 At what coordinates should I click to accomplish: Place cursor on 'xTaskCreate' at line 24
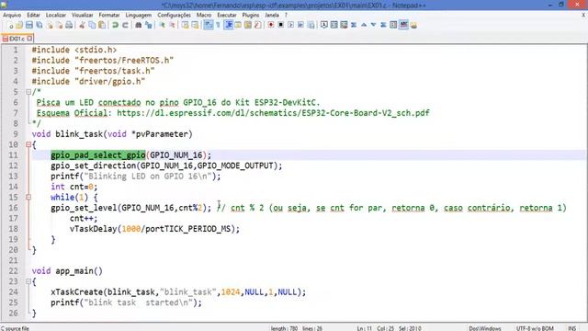(x=77, y=292)
